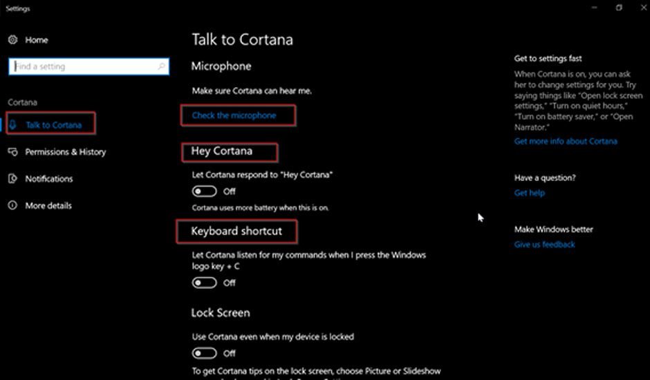650x380 pixels.
Task: Toggle the Hey Cortana response switch
Action: click(205, 191)
